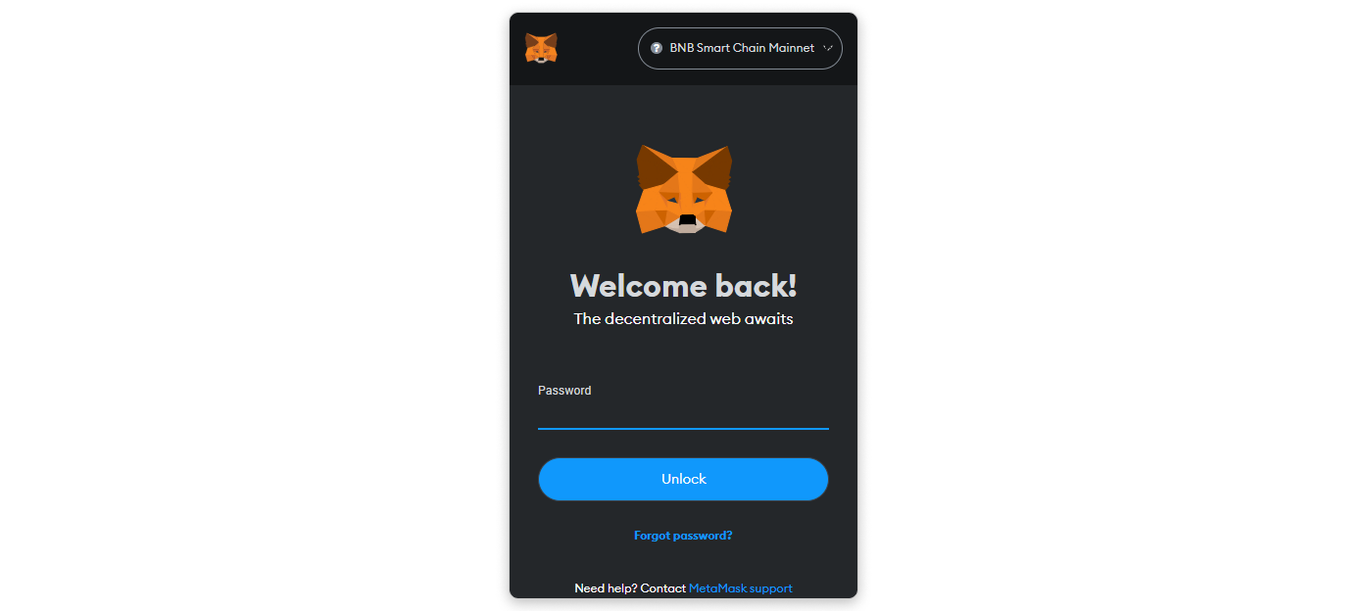Open the MetaMask support link

point(741,588)
